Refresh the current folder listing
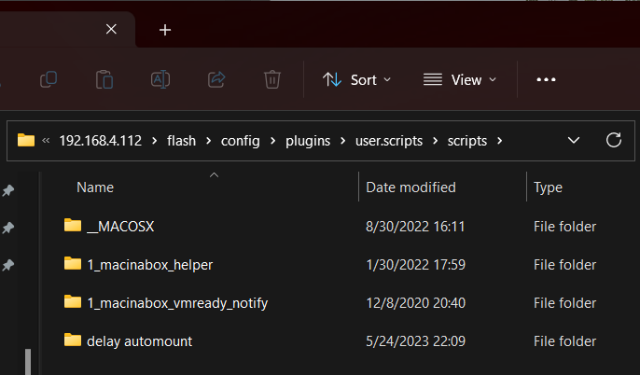The image size is (640, 375). (614, 140)
